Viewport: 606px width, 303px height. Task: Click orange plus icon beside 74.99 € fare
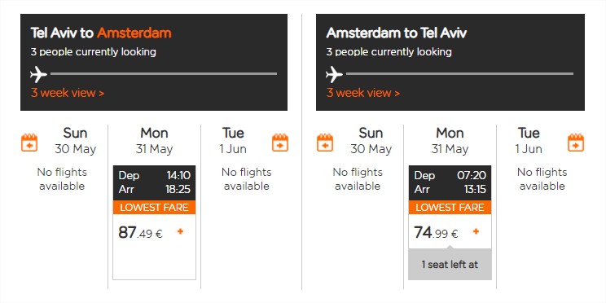pyautogui.click(x=476, y=231)
